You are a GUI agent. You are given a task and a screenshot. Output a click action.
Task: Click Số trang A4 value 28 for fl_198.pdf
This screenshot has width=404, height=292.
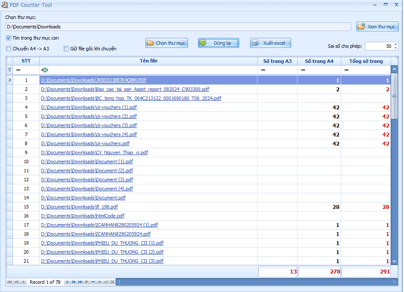pos(319,207)
